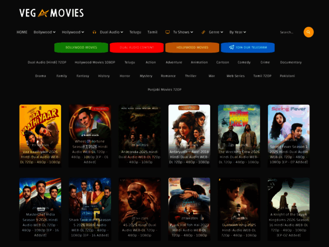Open the Tamil 720P category link

coord(262,76)
